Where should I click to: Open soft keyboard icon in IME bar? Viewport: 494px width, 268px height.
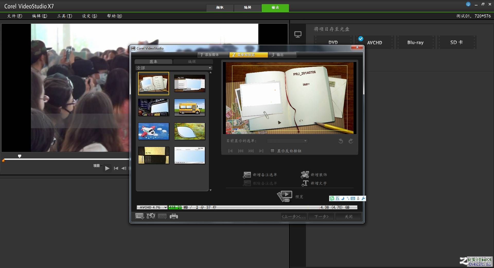click(x=353, y=198)
